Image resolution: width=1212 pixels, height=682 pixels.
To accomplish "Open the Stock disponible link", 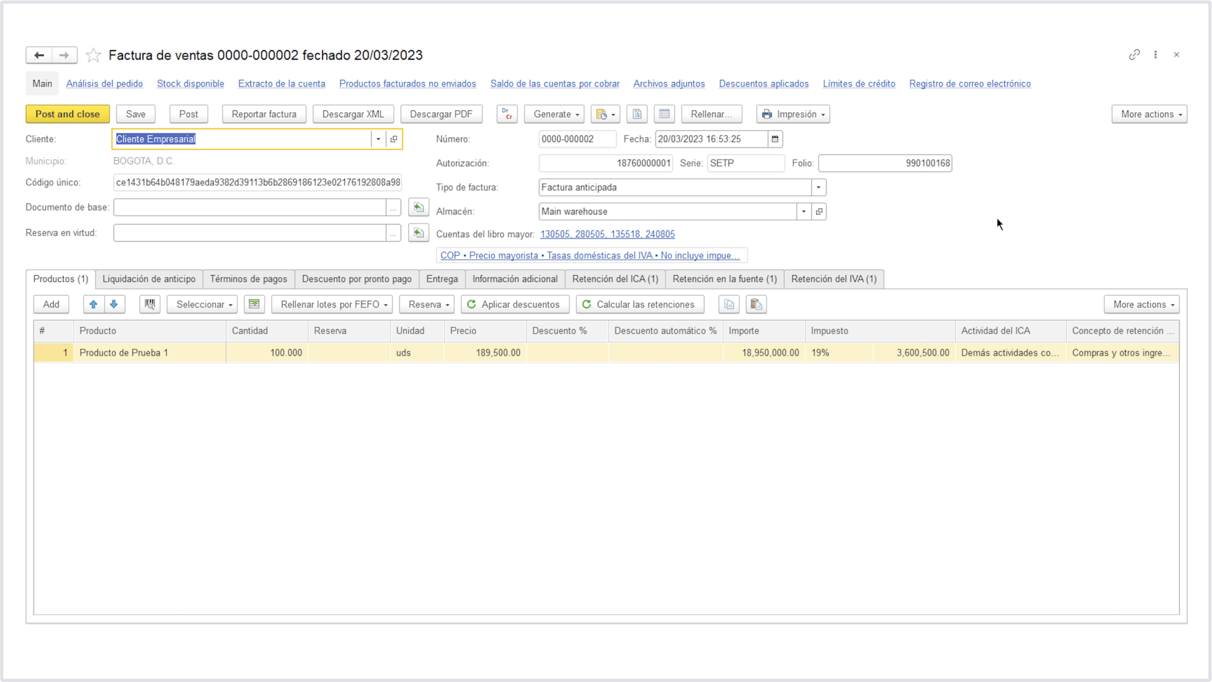I will pos(190,84).
